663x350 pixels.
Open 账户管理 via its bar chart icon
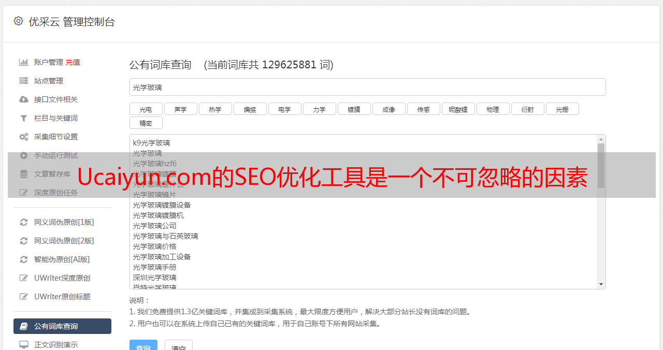pos(24,62)
